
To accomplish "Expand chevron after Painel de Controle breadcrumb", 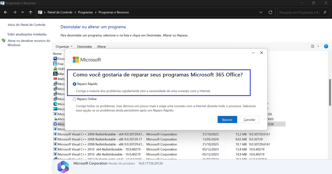I will [75, 12].
